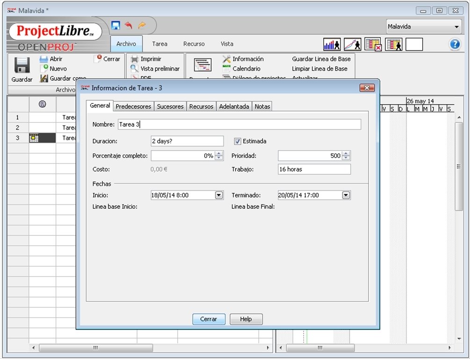Increase Porcentaje completo with up arrow
Image resolution: width=470 pixels, height=359 pixels.
pyautogui.click(x=219, y=154)
